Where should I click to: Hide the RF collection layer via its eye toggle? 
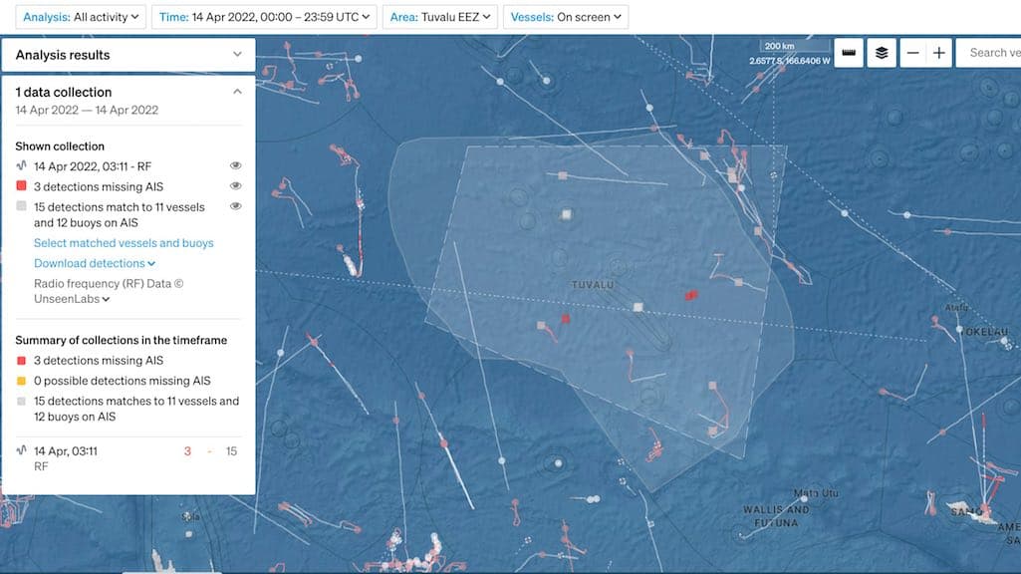click(x=236, y=165)
